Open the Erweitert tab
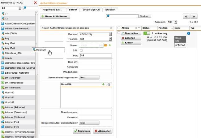Viewport: 201px width, 138px height. [110, 10]
